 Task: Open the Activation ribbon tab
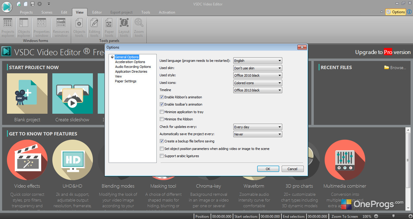click(167, 12)
